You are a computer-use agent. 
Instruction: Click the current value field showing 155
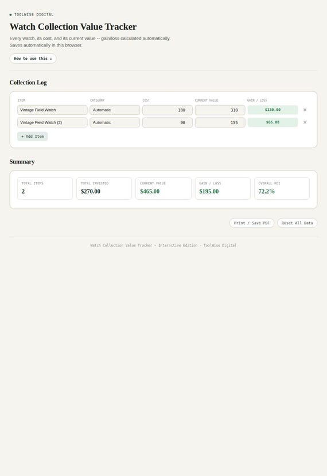220,123
